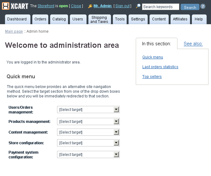211x176 pixels.
Task: Open the Top sellers link
Action: tap(152, 76)
